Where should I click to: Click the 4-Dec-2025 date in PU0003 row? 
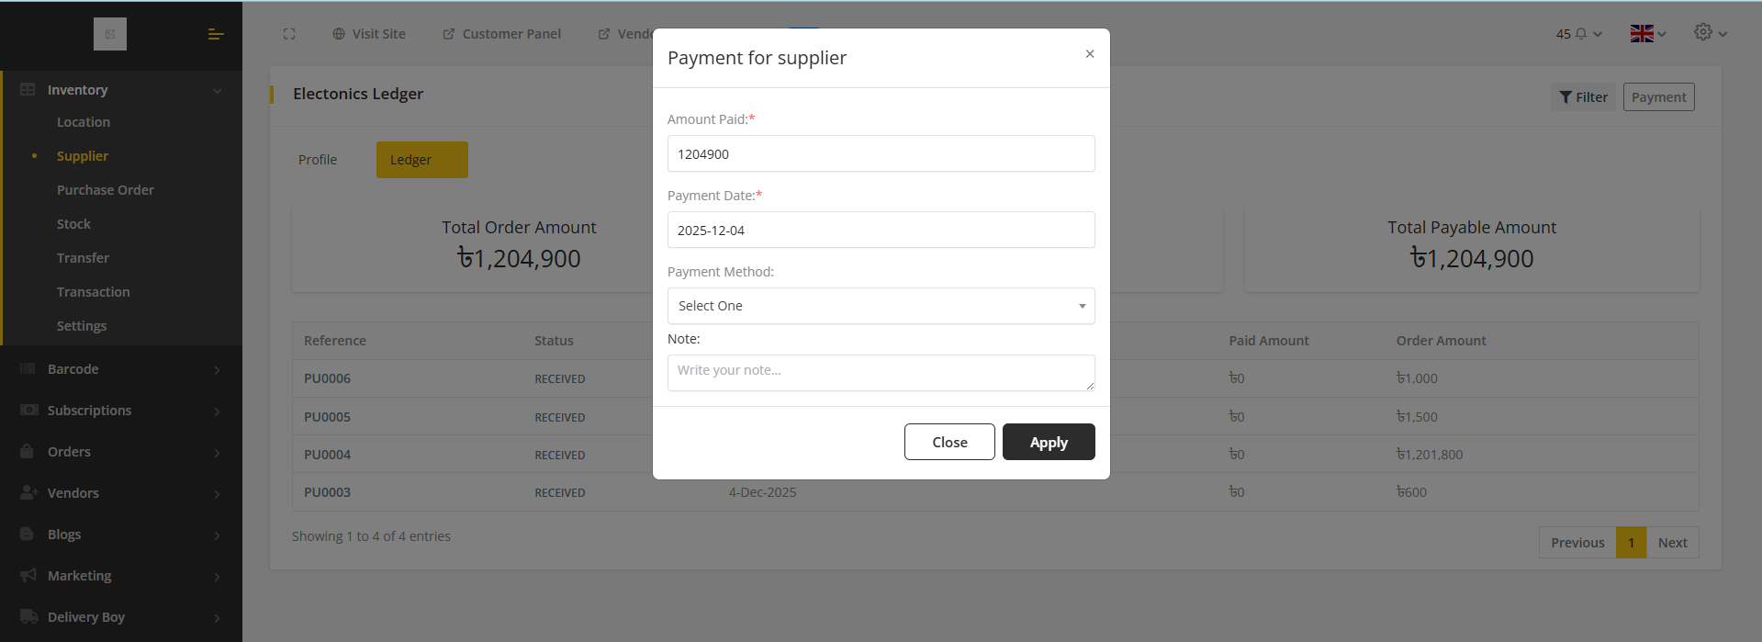coord(762,492)
